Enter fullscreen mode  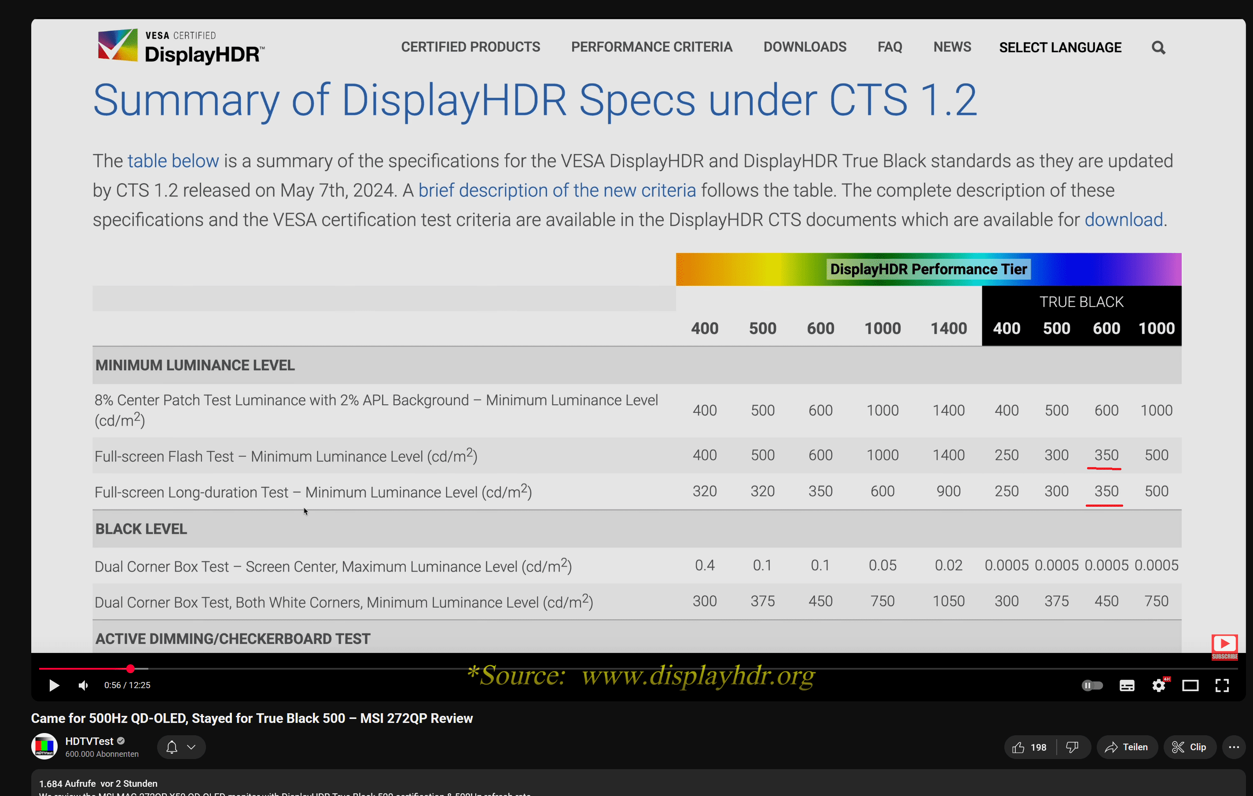coord(1222,685)
